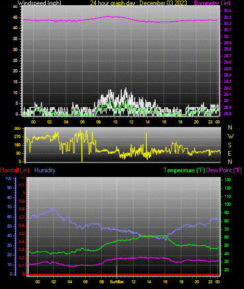This screenshot has height=289, width=244.
Task: Click the 0.5 rainfall scale value
Action: coord(22,233)
